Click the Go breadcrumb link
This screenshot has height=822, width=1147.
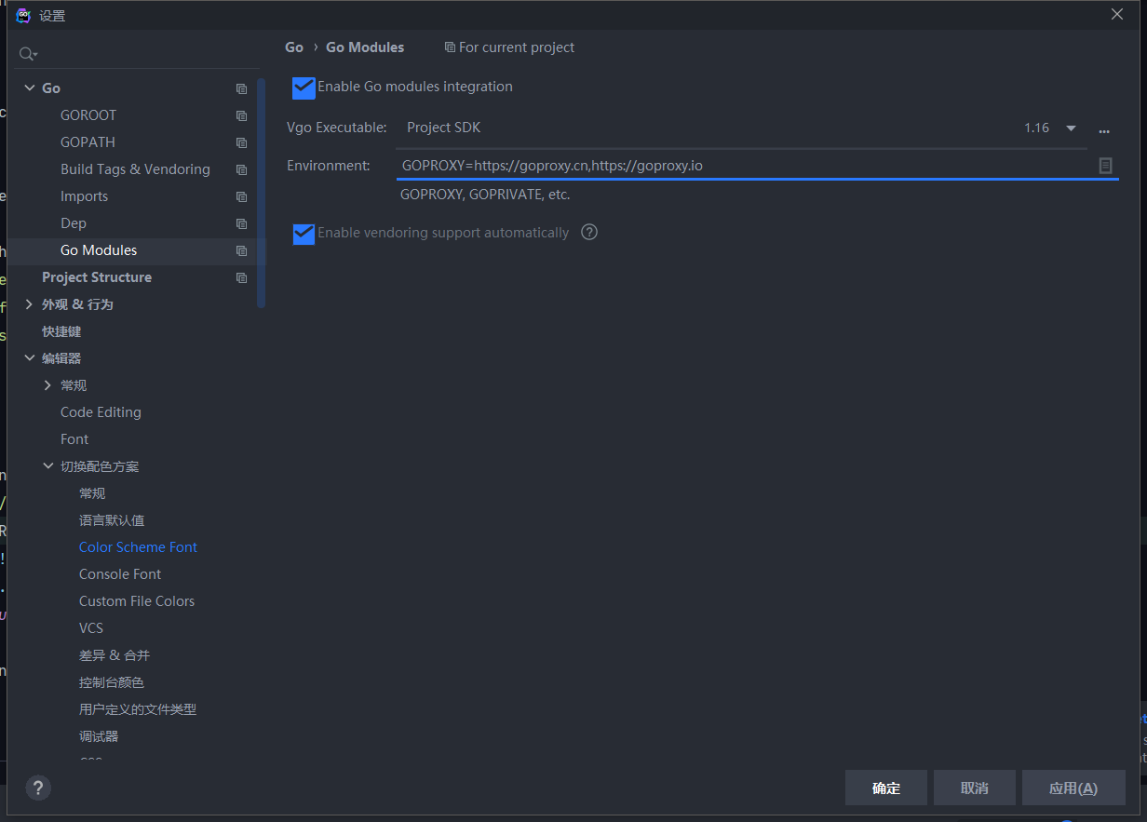tap(294, 47)
